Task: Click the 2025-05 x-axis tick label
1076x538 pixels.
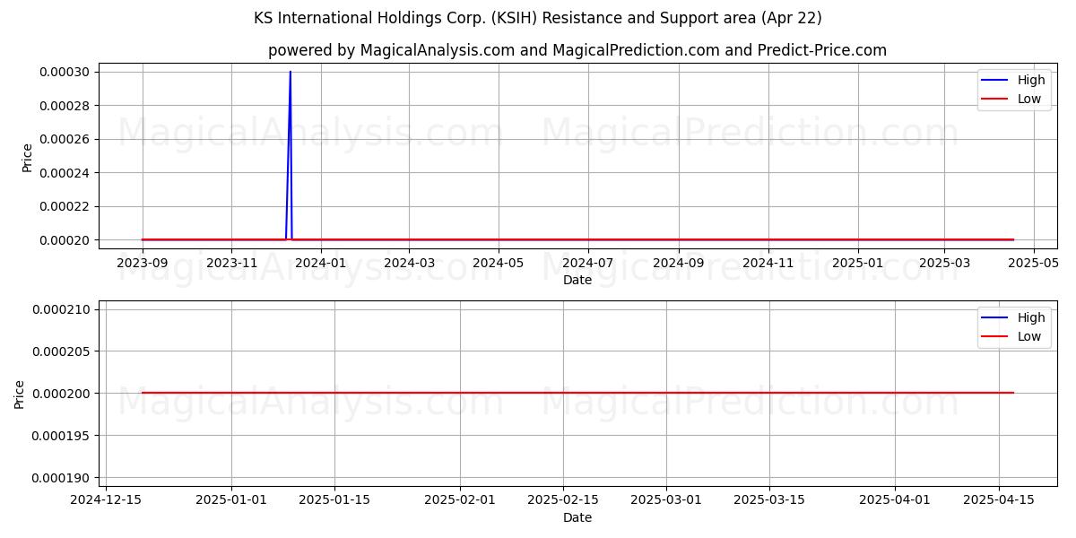Action: pyautogui.click(x=1034, y=263)
